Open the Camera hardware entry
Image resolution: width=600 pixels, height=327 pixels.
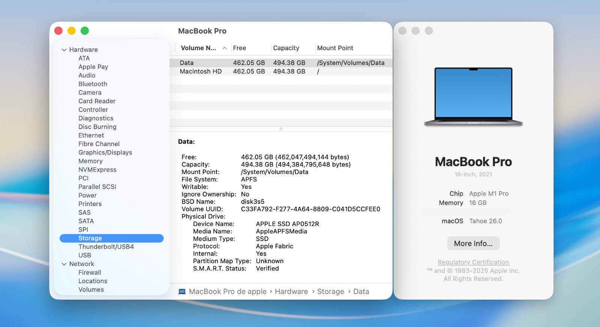(x=90, y=93)
